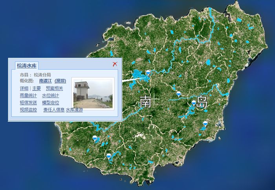Open 预案相关 link
Screen dimensions: 275x190
click(54, 89)
